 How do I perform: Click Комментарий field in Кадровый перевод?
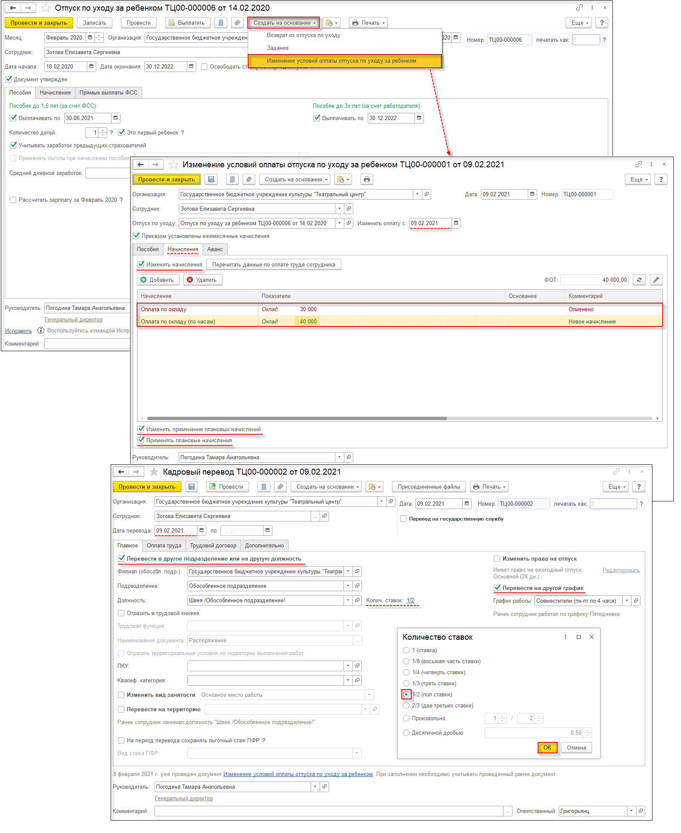pyautogui.click(x=329, y=811)
